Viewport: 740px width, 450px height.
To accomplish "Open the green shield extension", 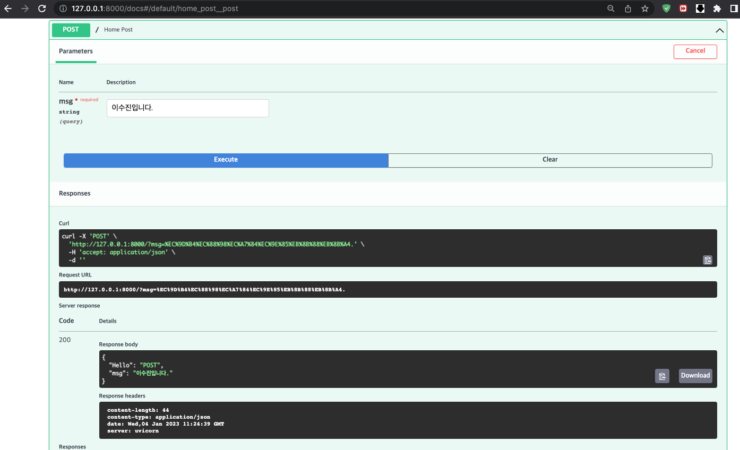I will [x=666, y=8].
